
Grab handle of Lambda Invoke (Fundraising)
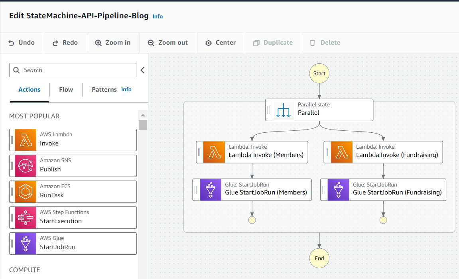point(327,152)
